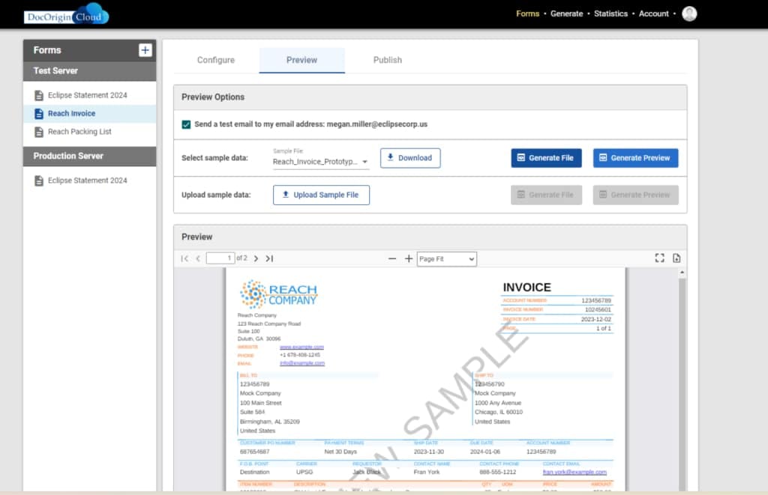Select the Preview tab

coord(301,60)
